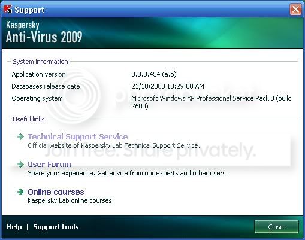The height and width of the screenshot is (240, 305).
Task: Click the 'Databases release date:' label
Action: pos(47,86)
